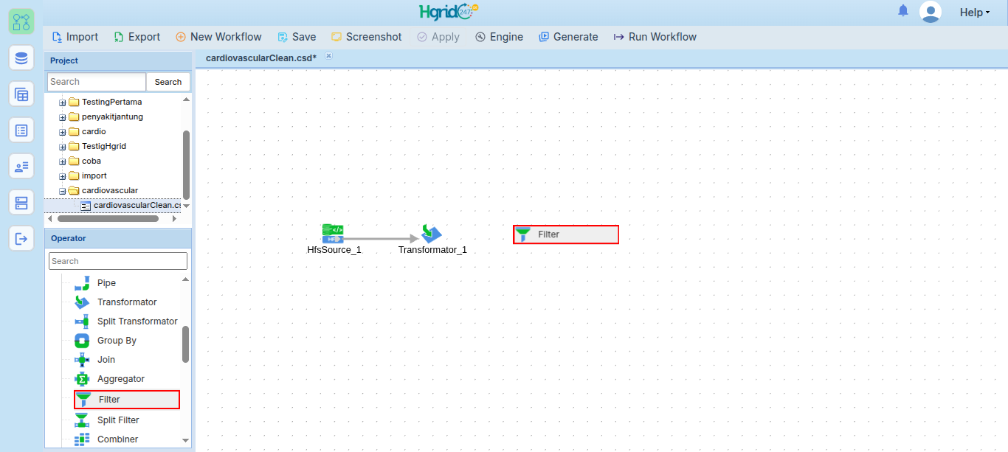Expand the penyakitjantung folder

[63, 117]
